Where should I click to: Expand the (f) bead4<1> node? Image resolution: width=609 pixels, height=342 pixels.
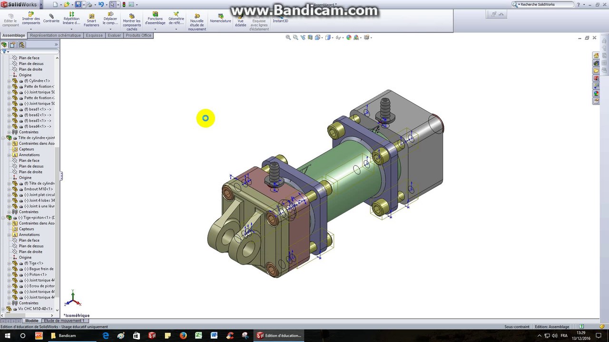coord(9,126)
